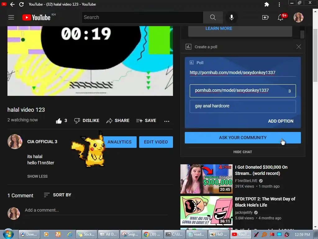Switch to the HxD taskbar item
Viewport: 318px width, 239px height.
[x=218, y=234]
